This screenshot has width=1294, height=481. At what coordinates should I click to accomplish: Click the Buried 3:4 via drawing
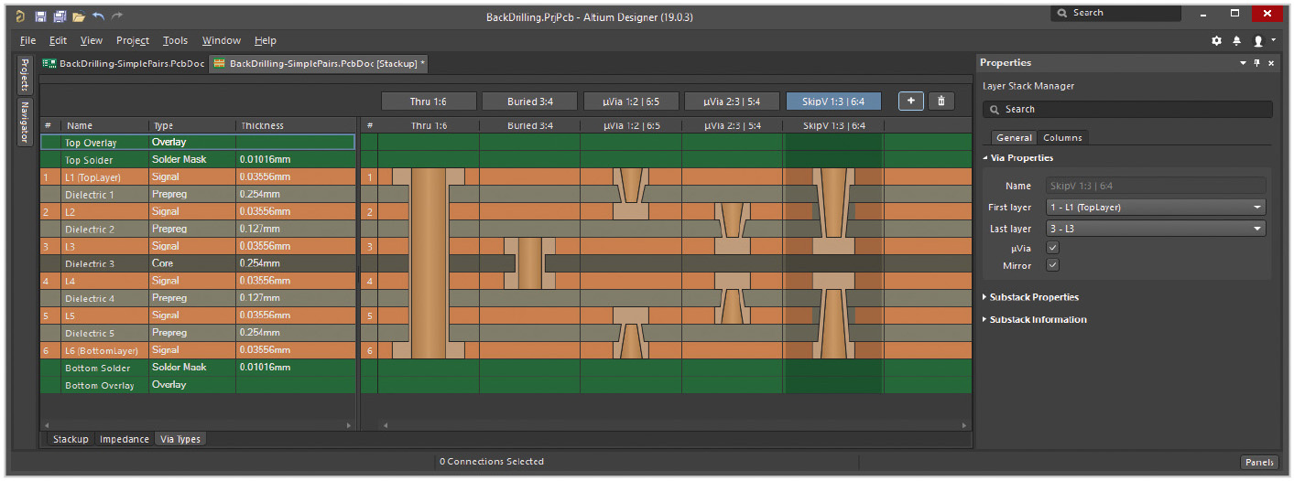point(530,263)
